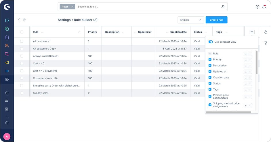Image resolution: width=271 pixels, height=142 pixels.
Task: Open the Marketing megaphone icon in sidebar
Action: click(x=7, y=62)
